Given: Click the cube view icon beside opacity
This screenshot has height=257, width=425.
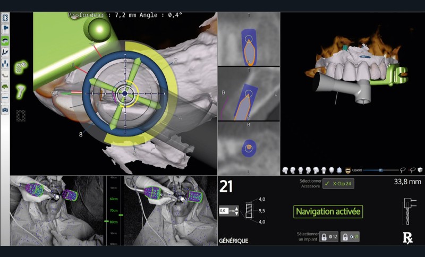Looking at the screenshot, I should coord(420,170).
